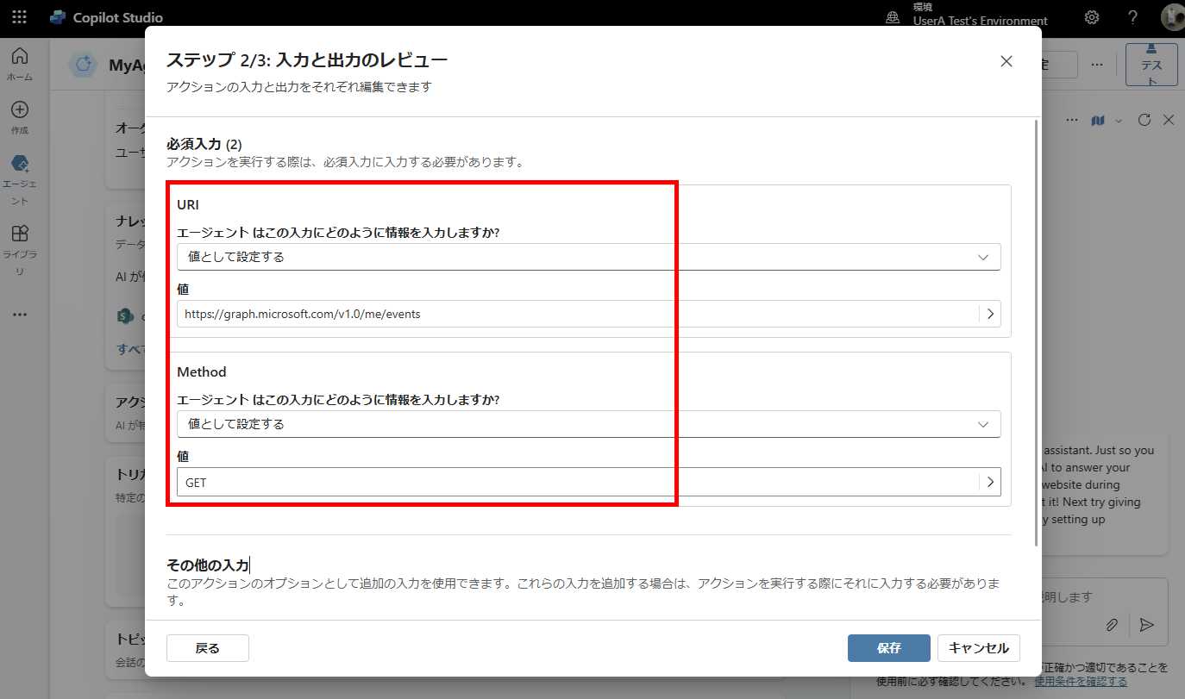The image size is (1185, 699).
Task: Click the 保存 save button
Action: click(x=888, y=648)
